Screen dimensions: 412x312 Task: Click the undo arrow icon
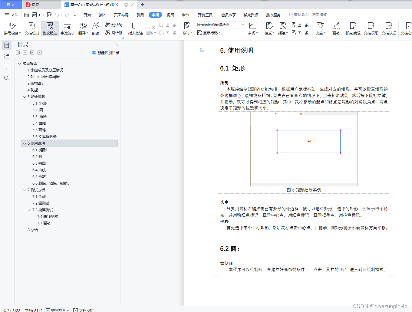click(57, 15)
